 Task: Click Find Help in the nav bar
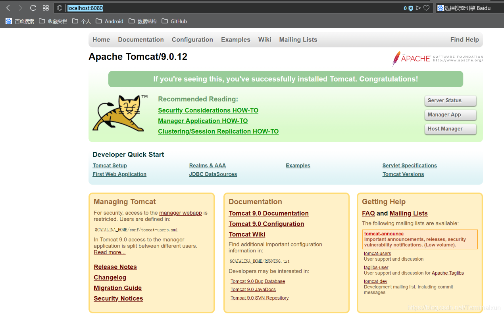pyautogui.click(x=465, y=40)
